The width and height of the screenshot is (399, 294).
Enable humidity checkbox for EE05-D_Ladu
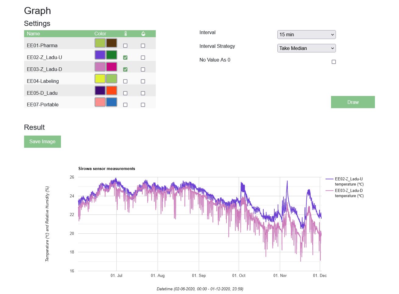[x=143, y=93]
